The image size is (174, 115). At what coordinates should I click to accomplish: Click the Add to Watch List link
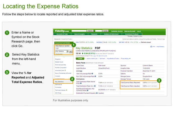click(92, 58)
